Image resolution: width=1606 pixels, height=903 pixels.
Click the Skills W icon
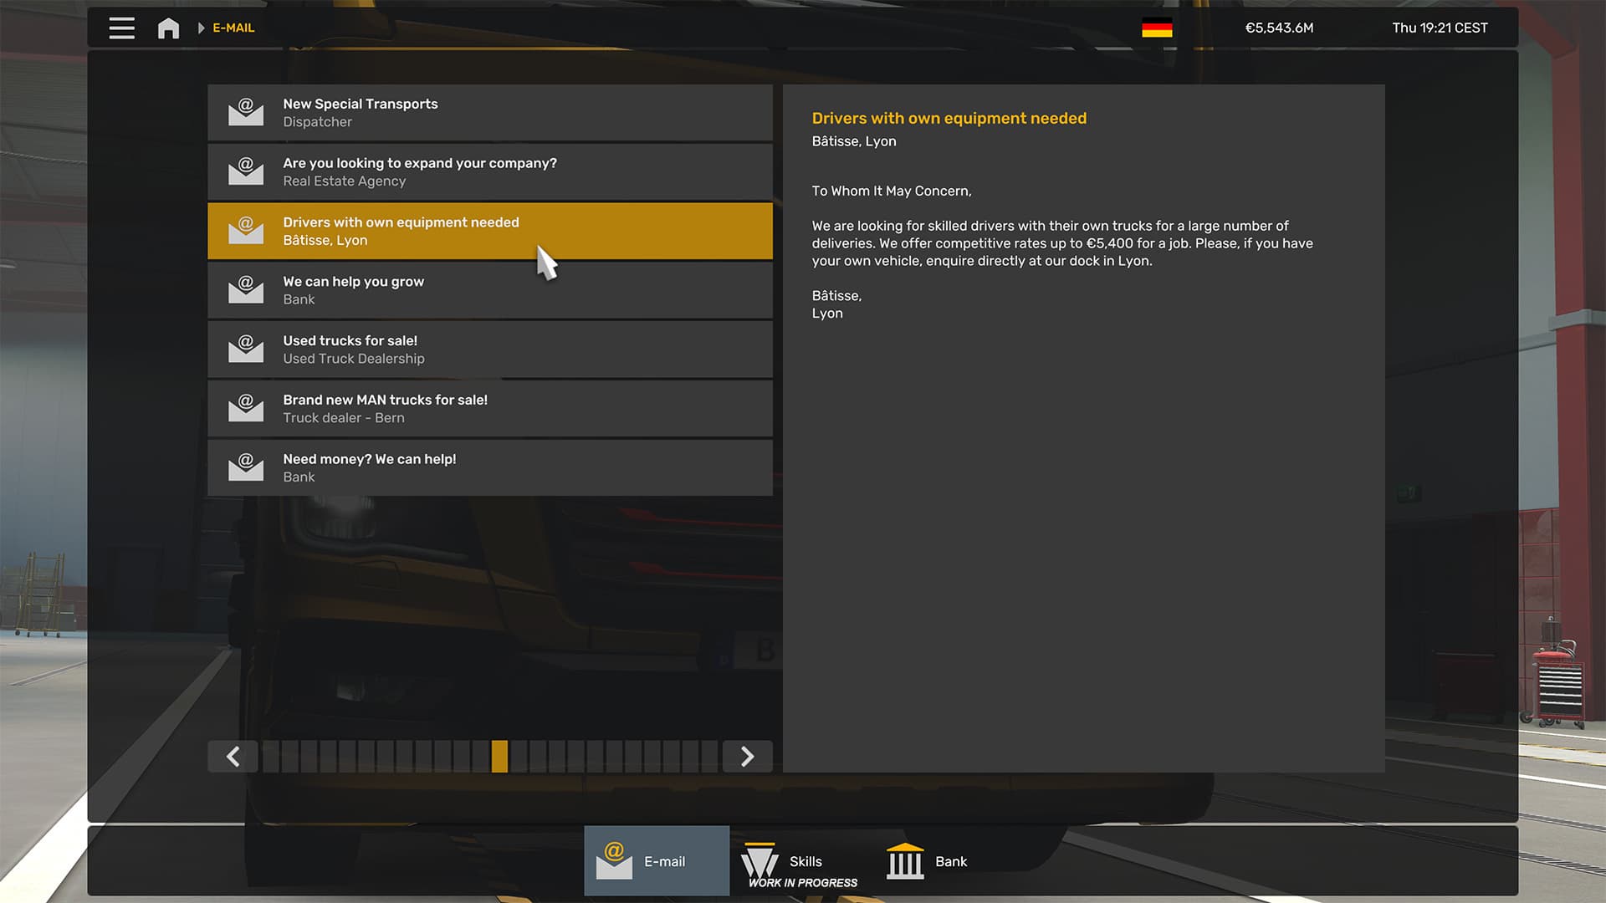click(x=760, y=861)
